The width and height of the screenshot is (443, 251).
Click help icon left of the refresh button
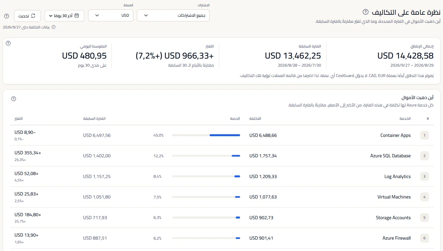(6, 16)
